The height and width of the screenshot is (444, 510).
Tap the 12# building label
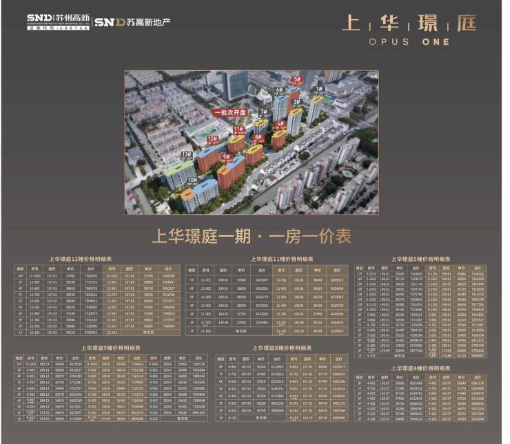pos(212,138)
